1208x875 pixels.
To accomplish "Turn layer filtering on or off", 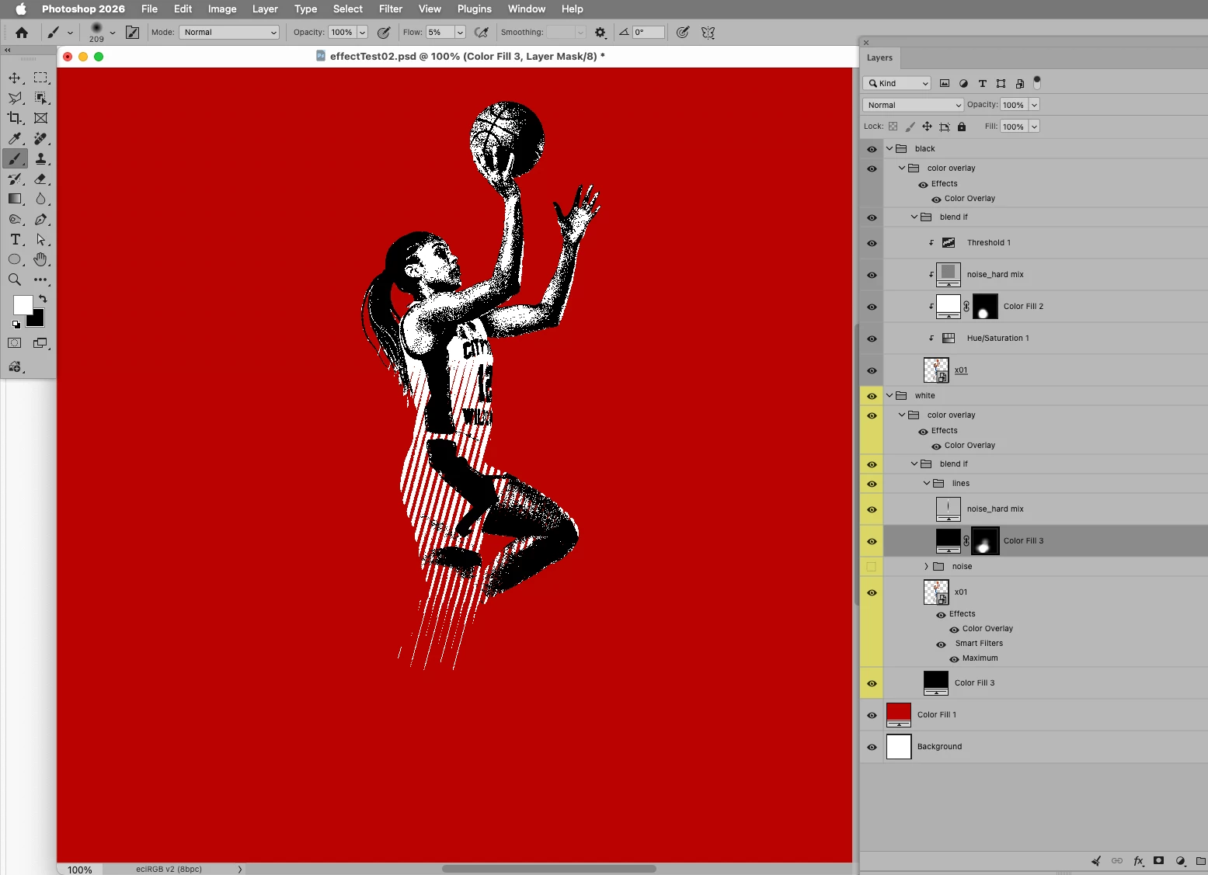I will [1036, 82].
